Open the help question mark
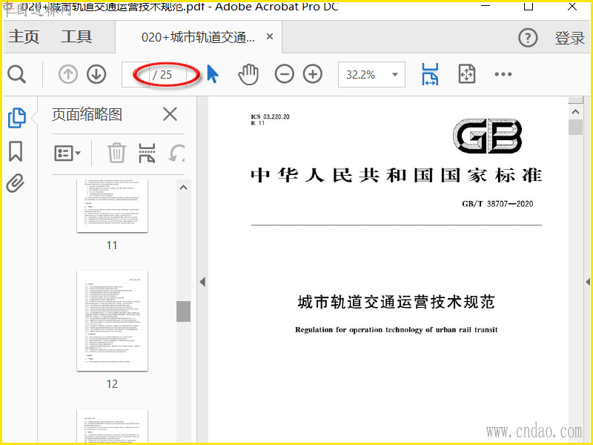The width and height of the screenshot is (593, 445). [528, 38]
